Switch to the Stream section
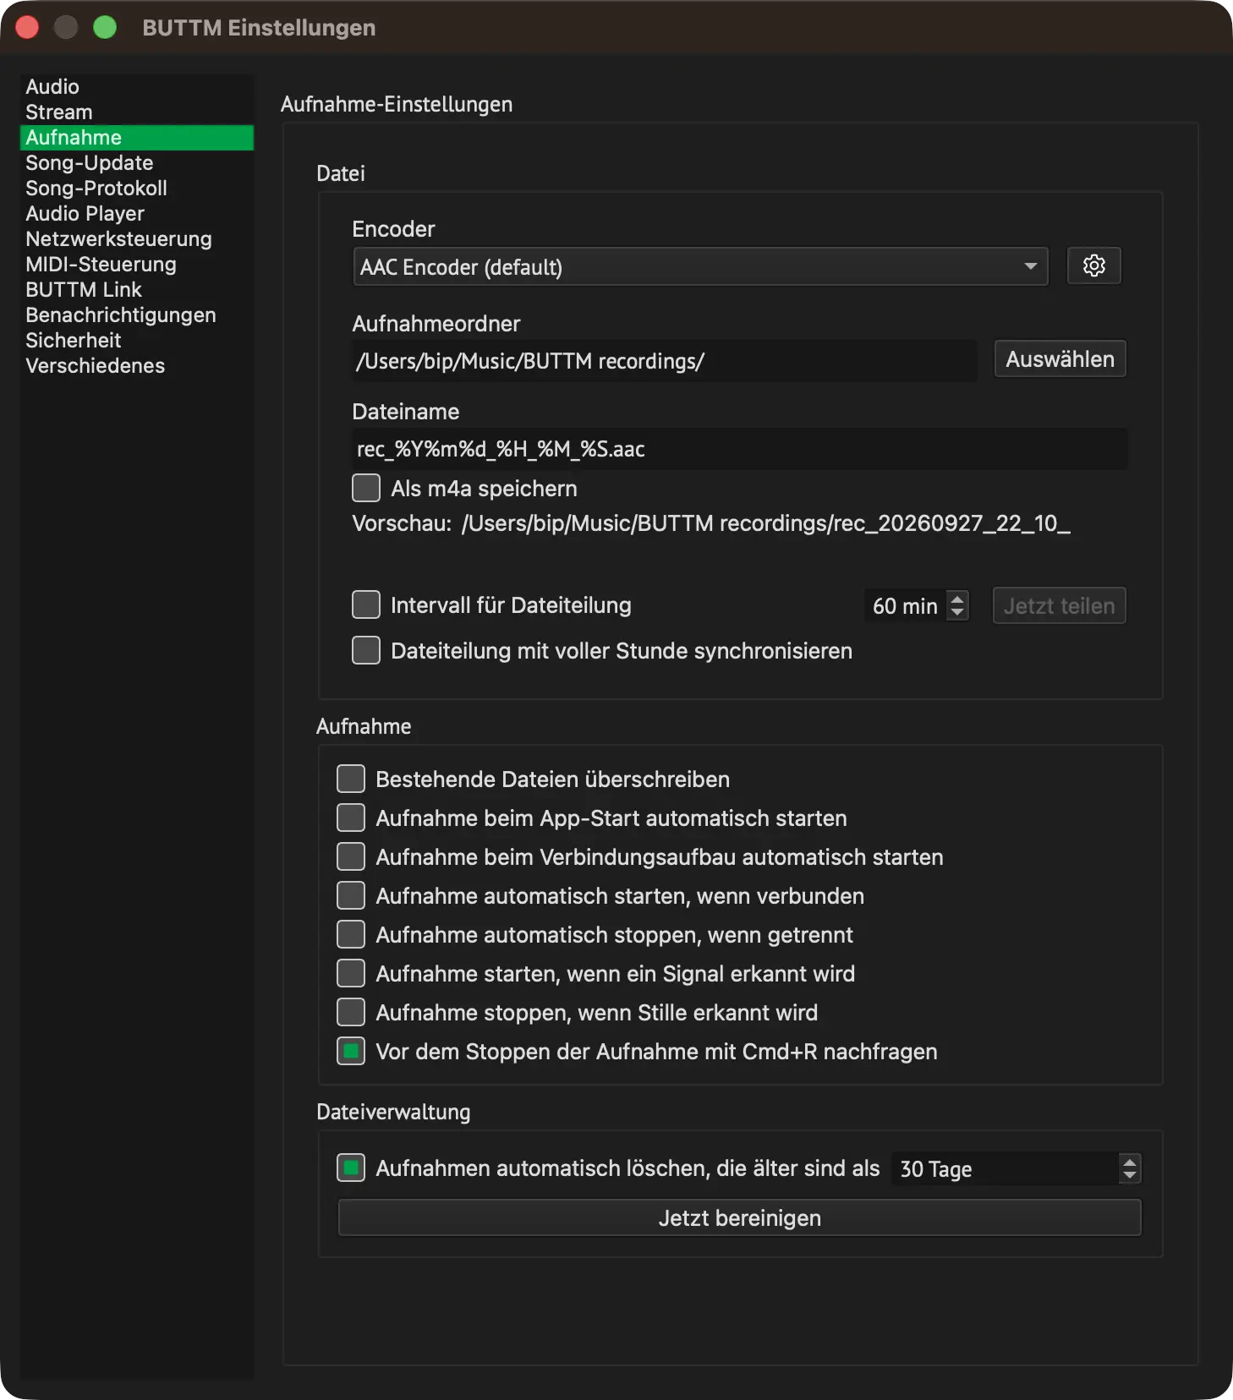 click(x=137, y=112)
